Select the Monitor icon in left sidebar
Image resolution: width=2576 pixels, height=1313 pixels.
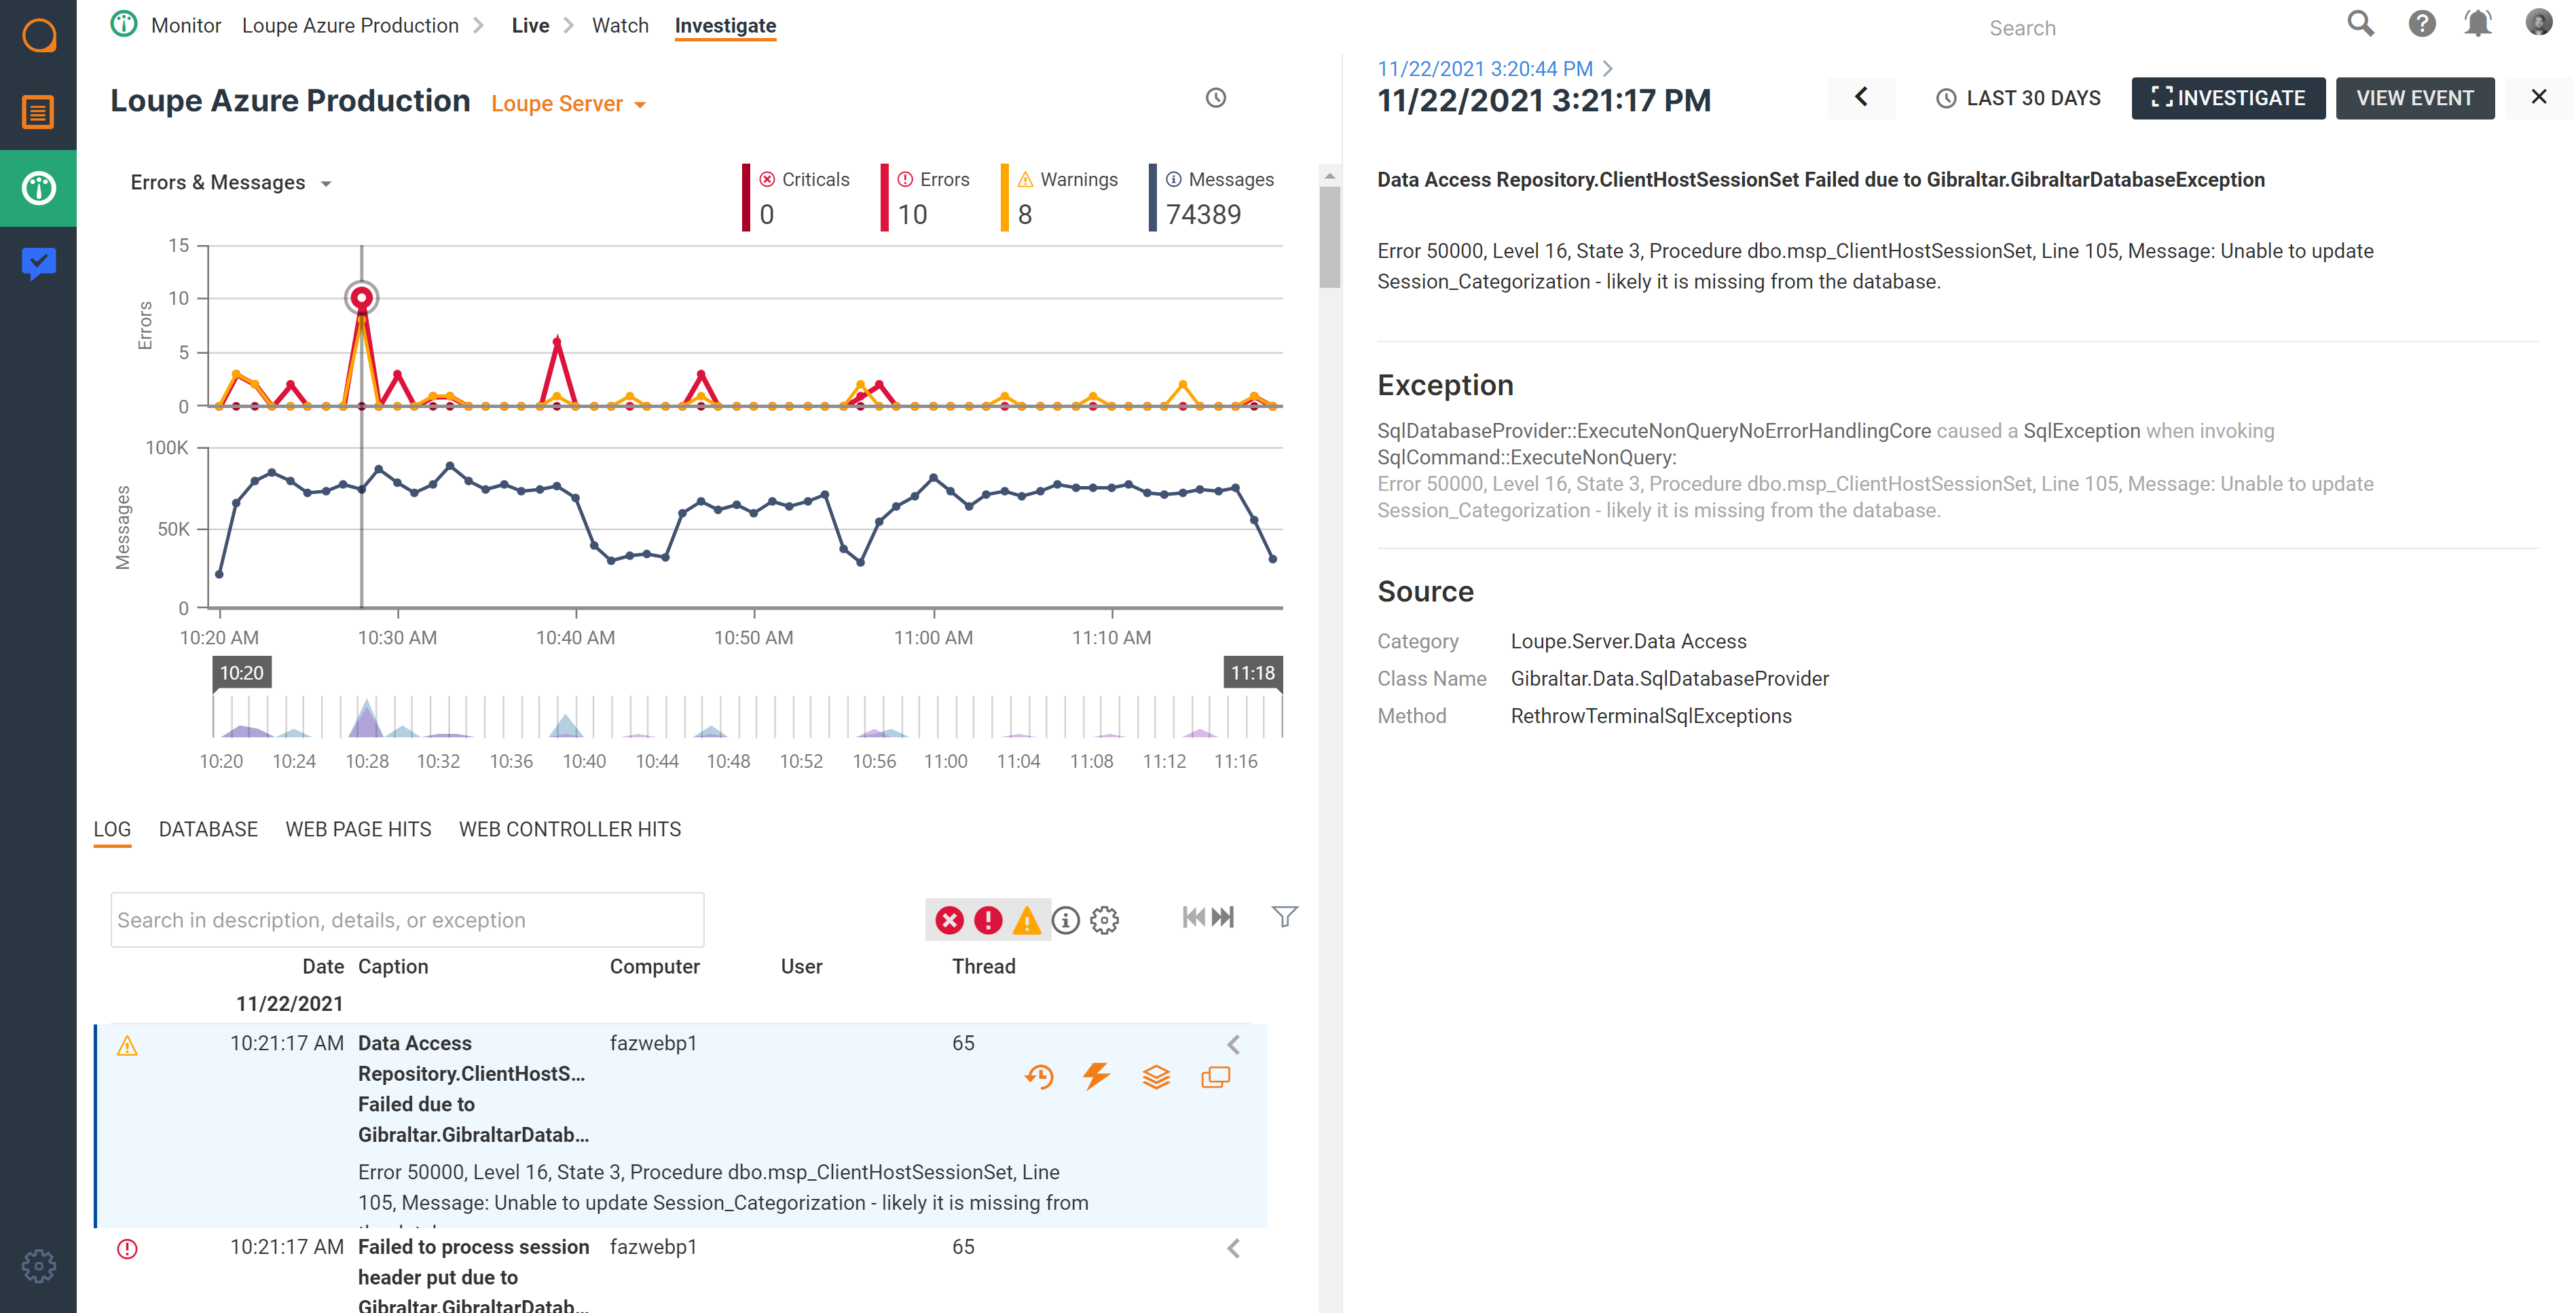(38, 188)
